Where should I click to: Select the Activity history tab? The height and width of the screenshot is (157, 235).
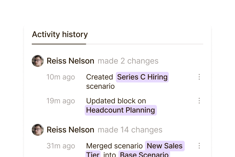60,34
